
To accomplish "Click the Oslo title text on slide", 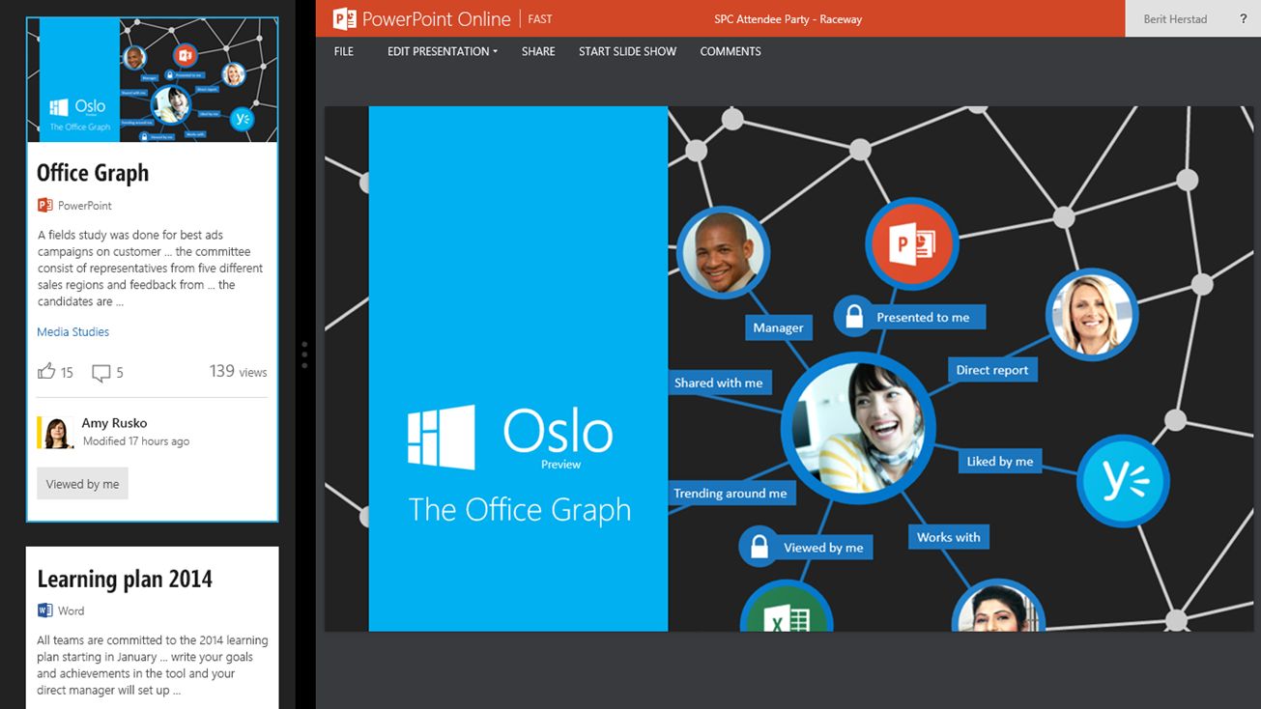I will pyautogui.click(x=558, y=431).
